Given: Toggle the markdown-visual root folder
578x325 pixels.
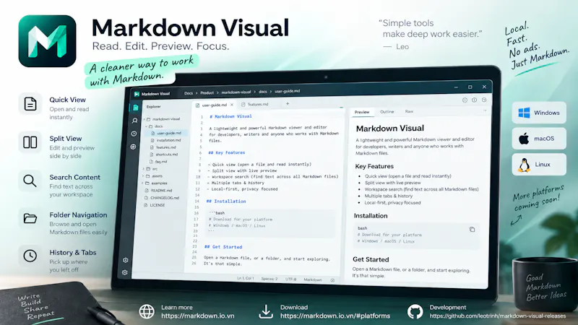Looking at the screenshot, I should click(144, 119).
